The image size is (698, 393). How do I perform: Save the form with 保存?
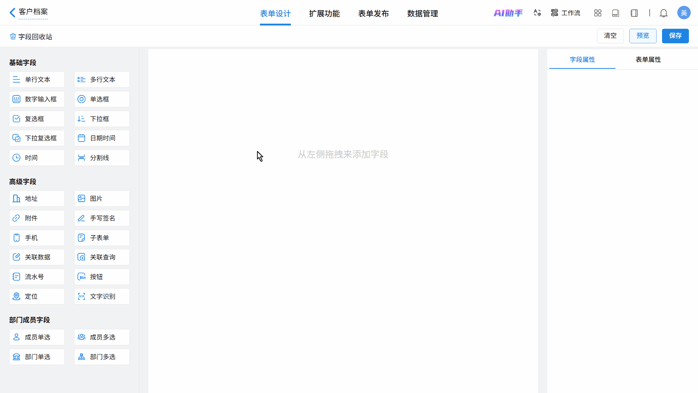pos(675,36)
